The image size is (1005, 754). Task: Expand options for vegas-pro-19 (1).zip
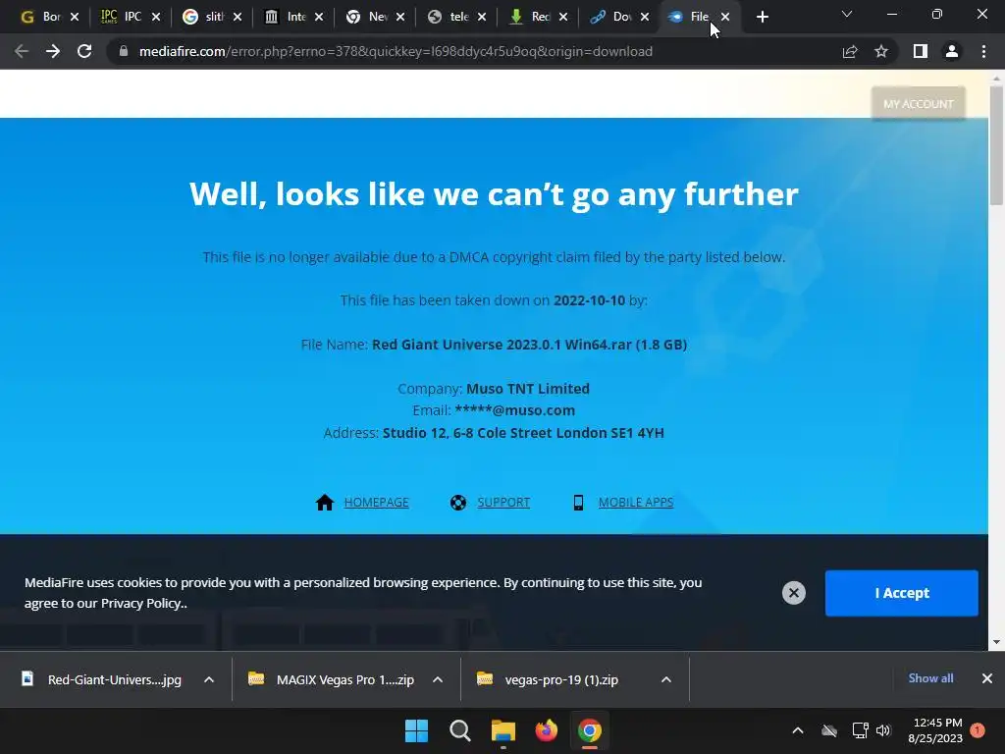pyautogui.click(x=666, y=679)
